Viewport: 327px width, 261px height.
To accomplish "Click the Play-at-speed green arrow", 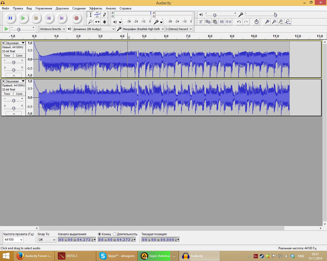I will [x=6, y=29].
